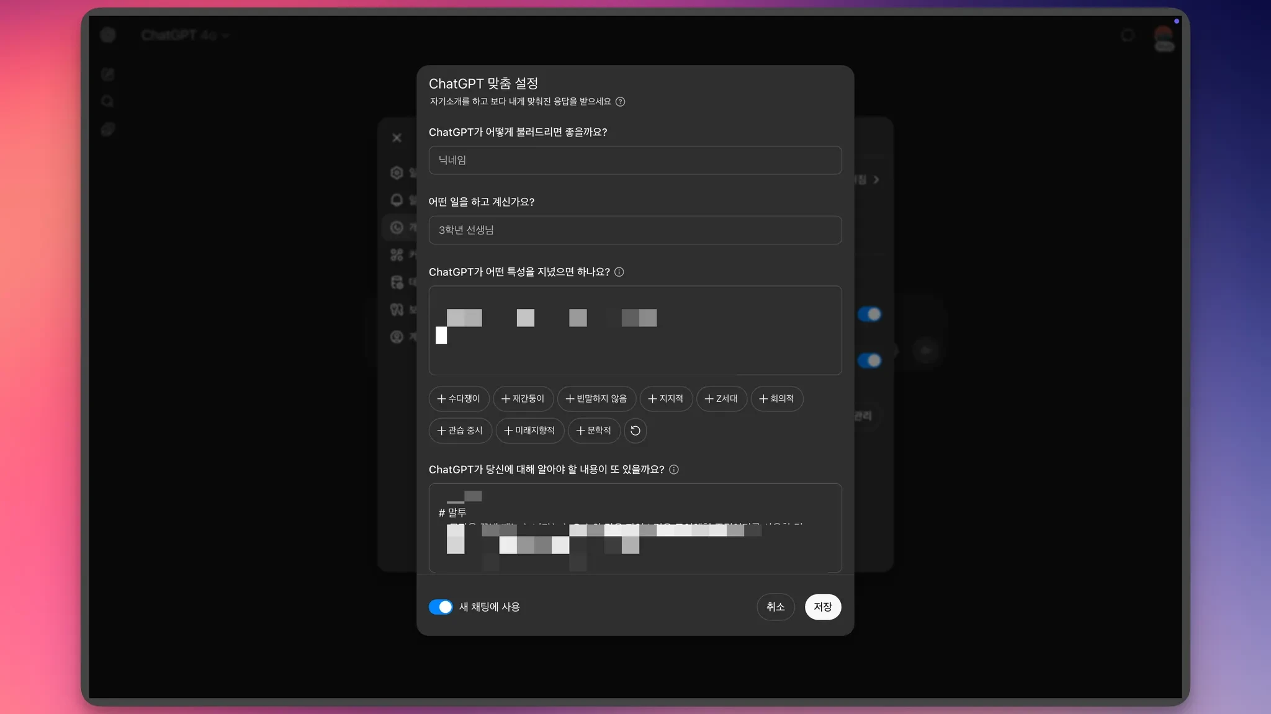
Task: Click the nickname input field
Action: [x=635, y=160]
